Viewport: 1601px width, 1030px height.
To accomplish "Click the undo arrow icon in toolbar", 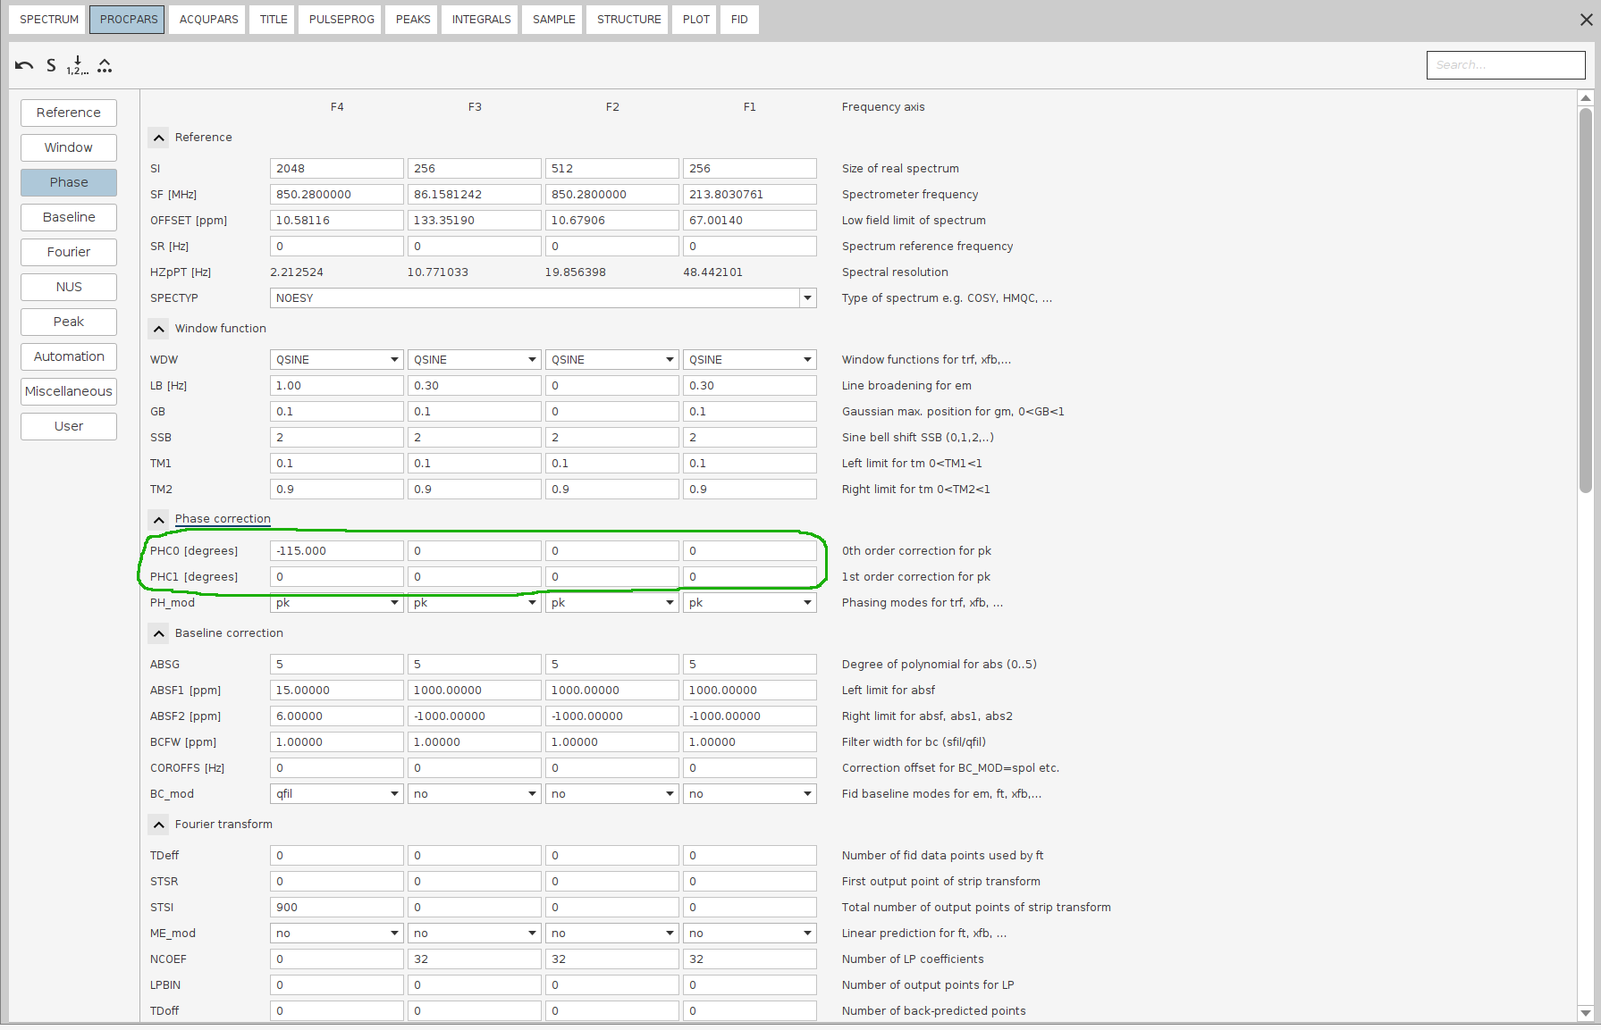I will (24, 65).
